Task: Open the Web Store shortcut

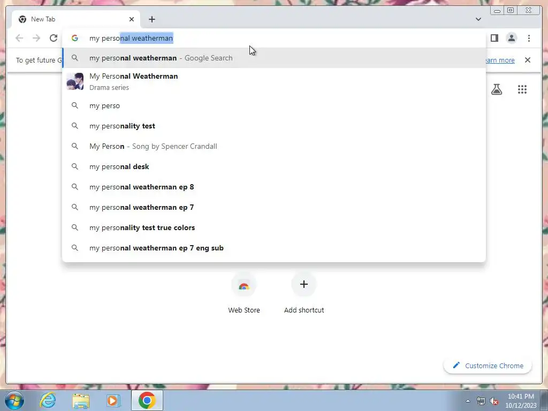Action: coord(244,294)
